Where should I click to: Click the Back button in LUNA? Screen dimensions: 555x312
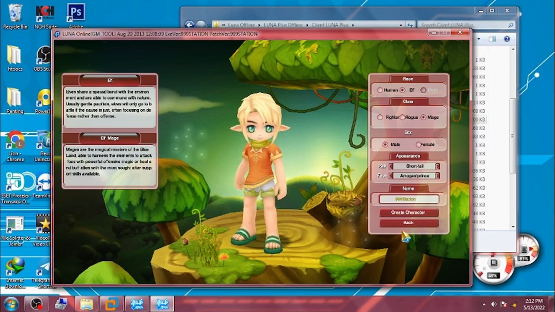(x=409, y=223)
